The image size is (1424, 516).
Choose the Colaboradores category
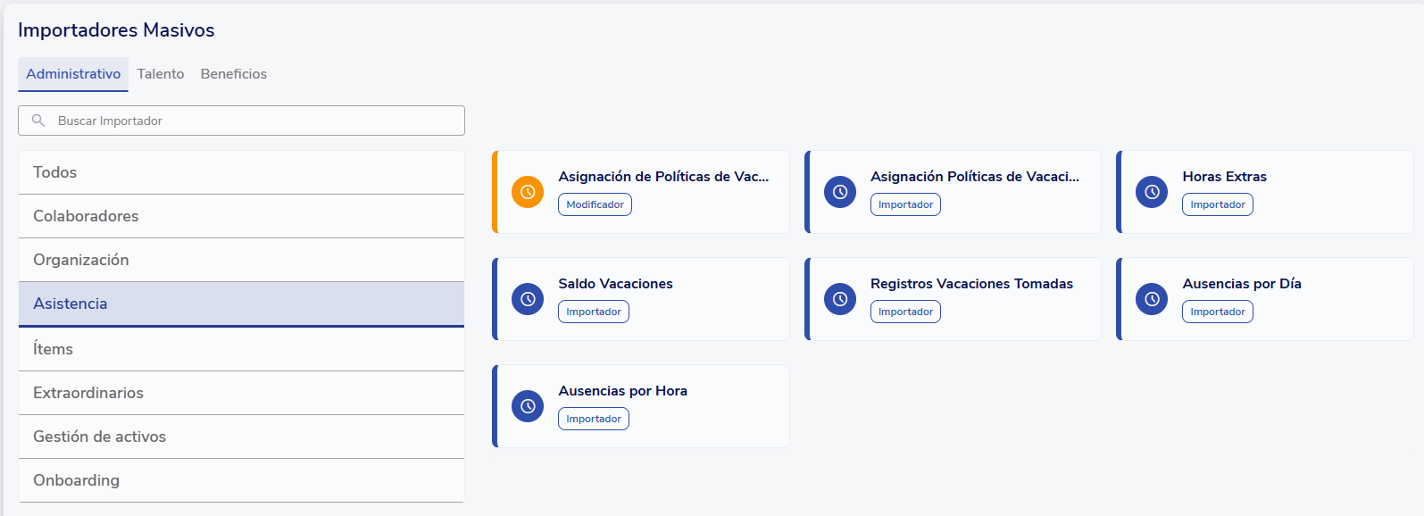[241, 216]
